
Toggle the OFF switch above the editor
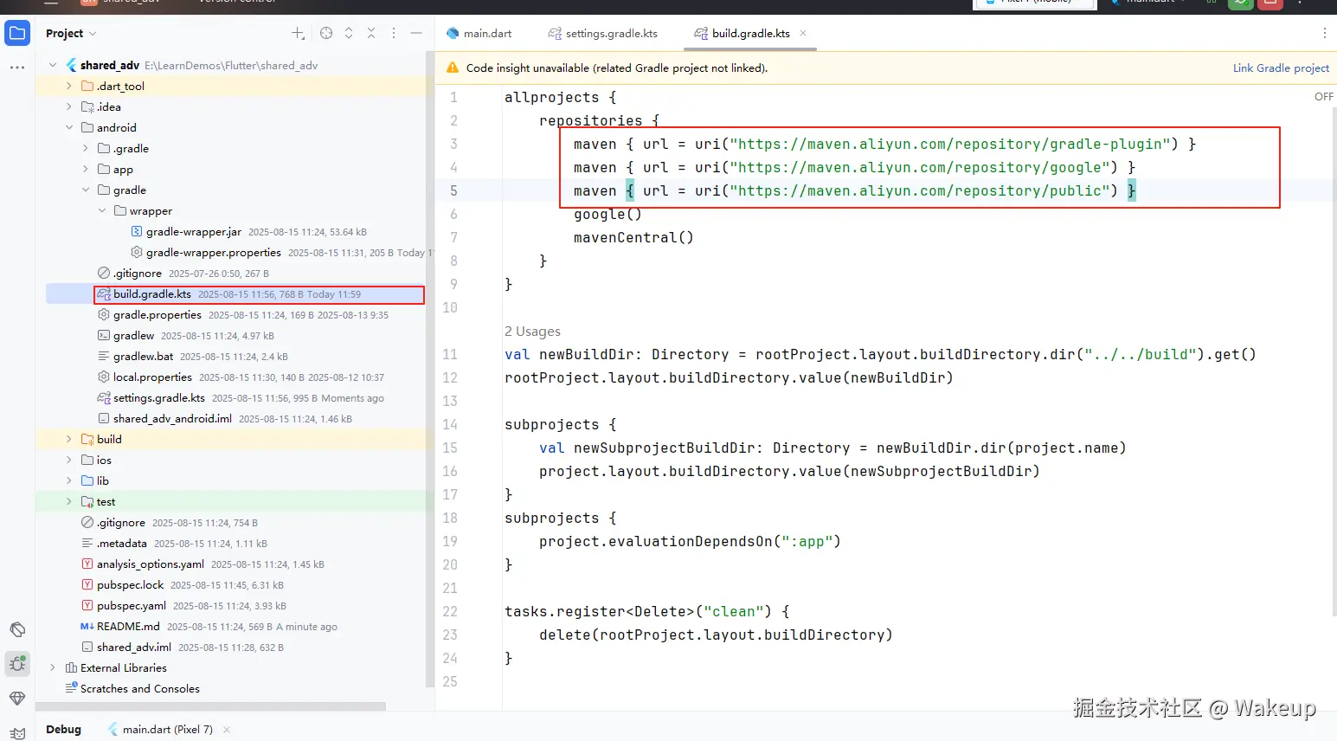click(1323, 97)
